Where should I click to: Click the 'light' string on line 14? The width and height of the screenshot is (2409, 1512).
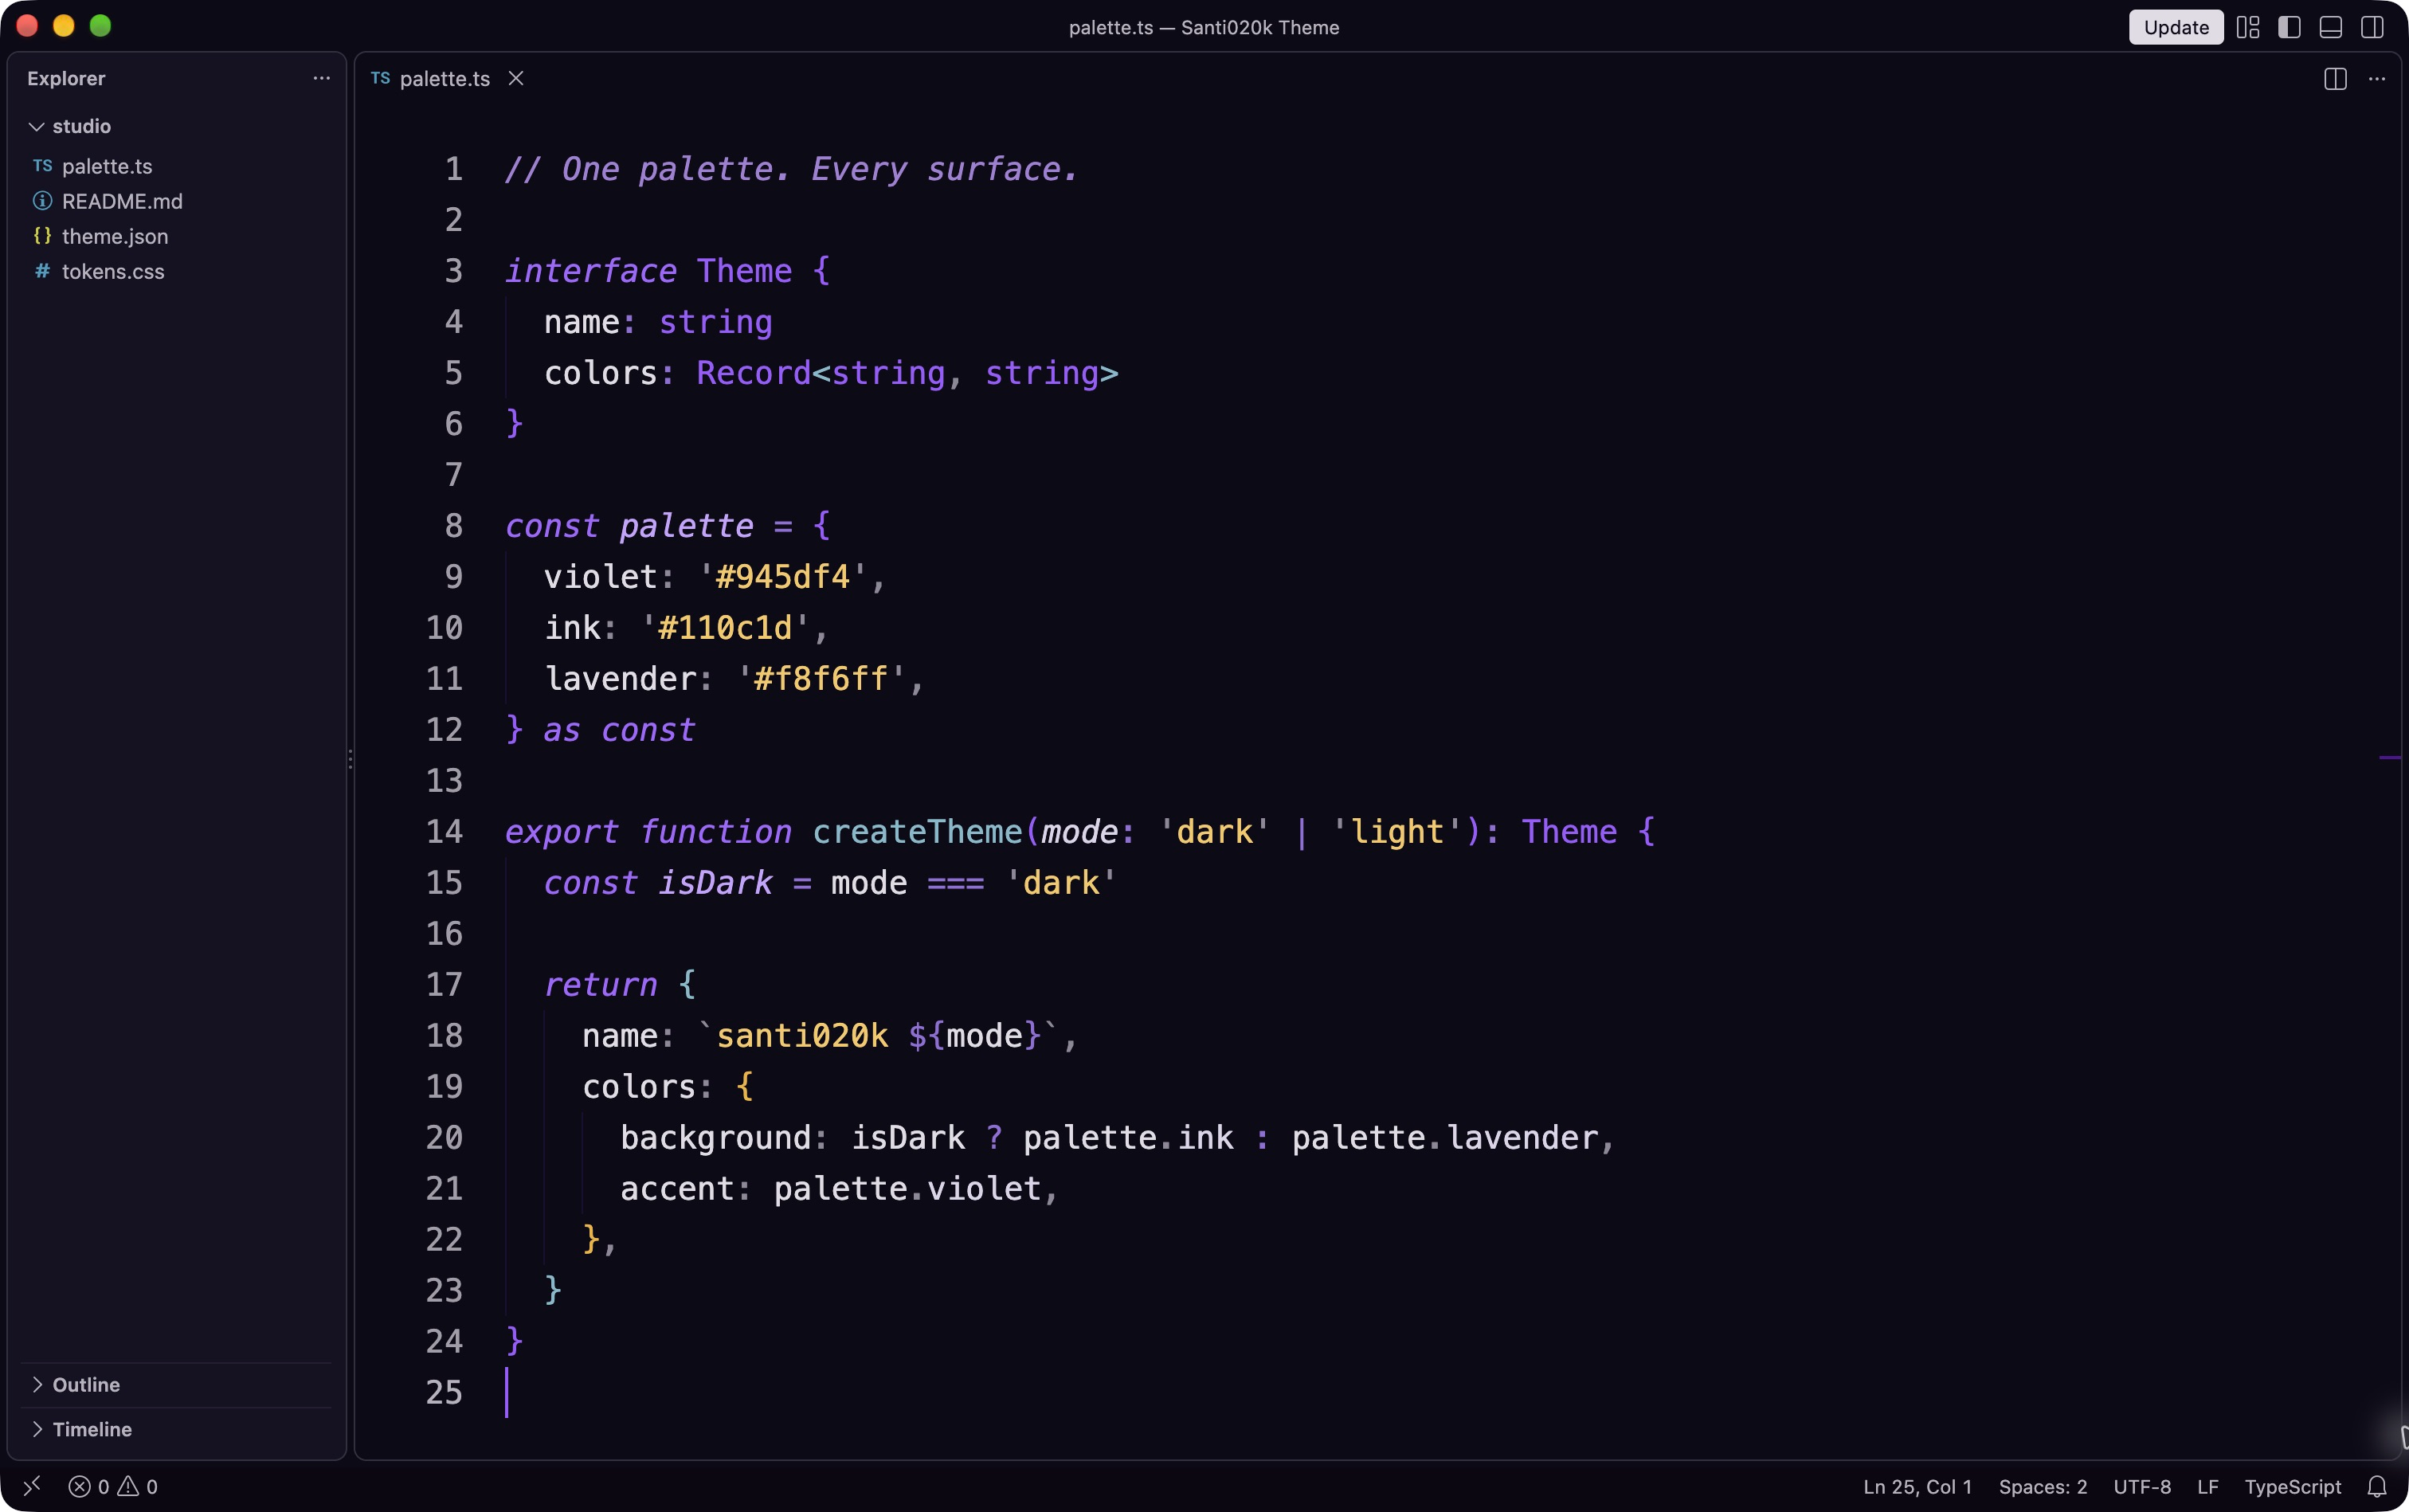(x=1397, y=832)
